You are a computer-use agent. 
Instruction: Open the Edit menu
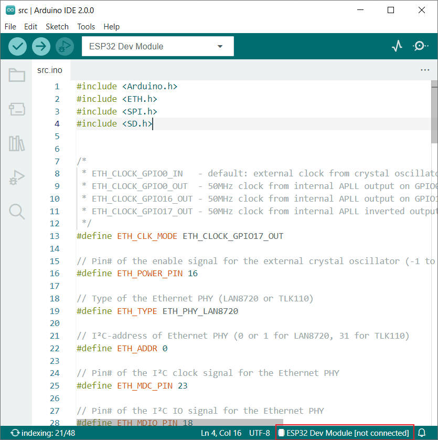tap(30, 27)
